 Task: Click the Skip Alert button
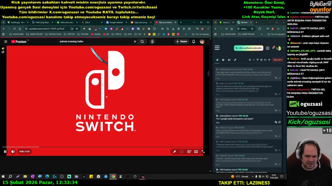pyautogui.click(x=278, y=60)
